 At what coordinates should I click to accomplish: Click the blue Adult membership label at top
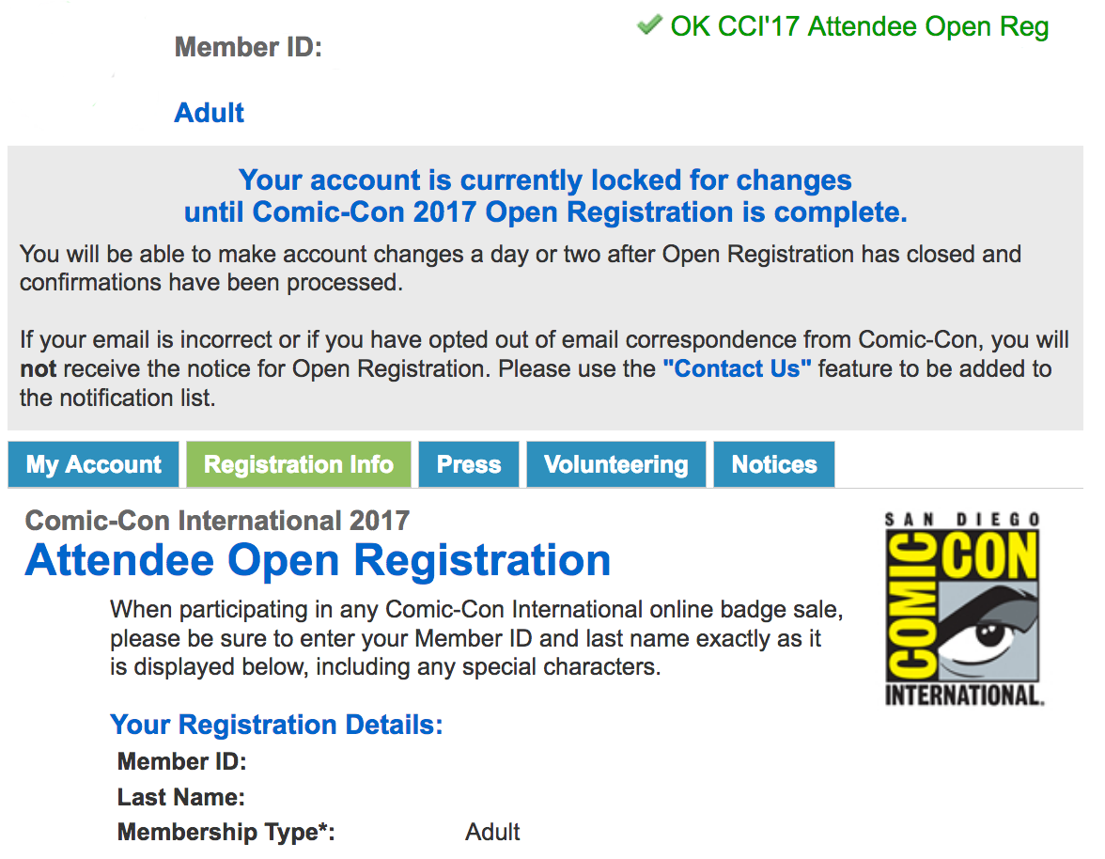[209, 113]
